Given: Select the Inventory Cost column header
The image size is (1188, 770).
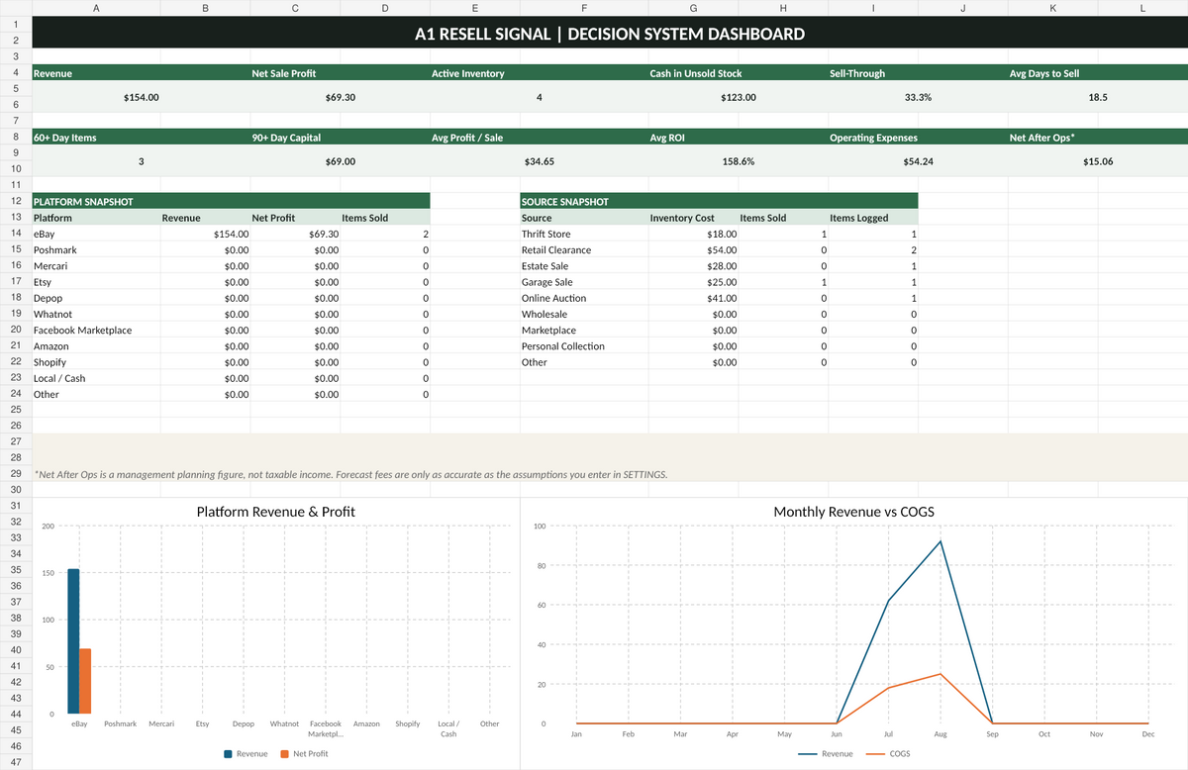Looking at the screenshot, I should 693,218.
